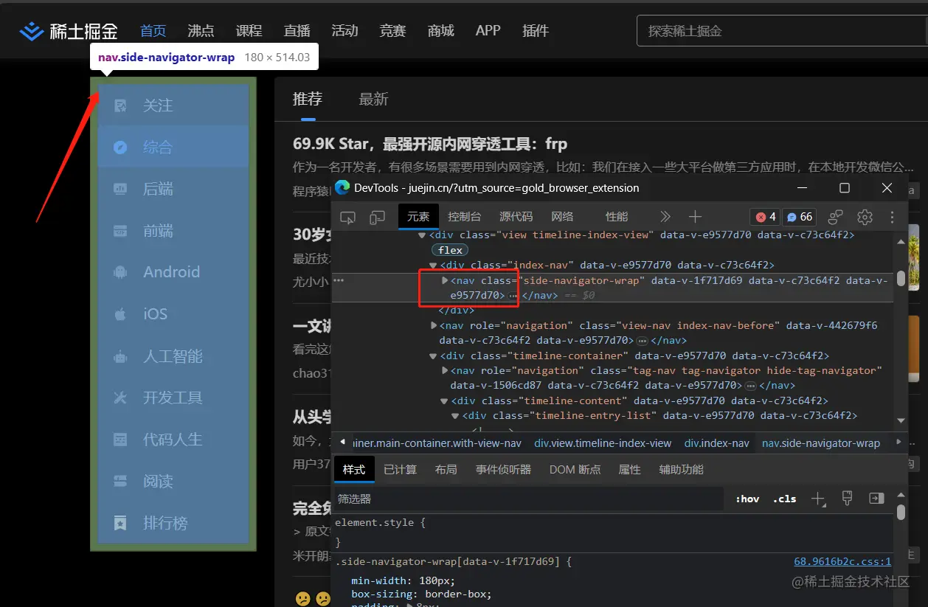The width and height of the screenshot is (928, 607).
Task: Collapse the timeline-container div node
Action: pos(433,355)
